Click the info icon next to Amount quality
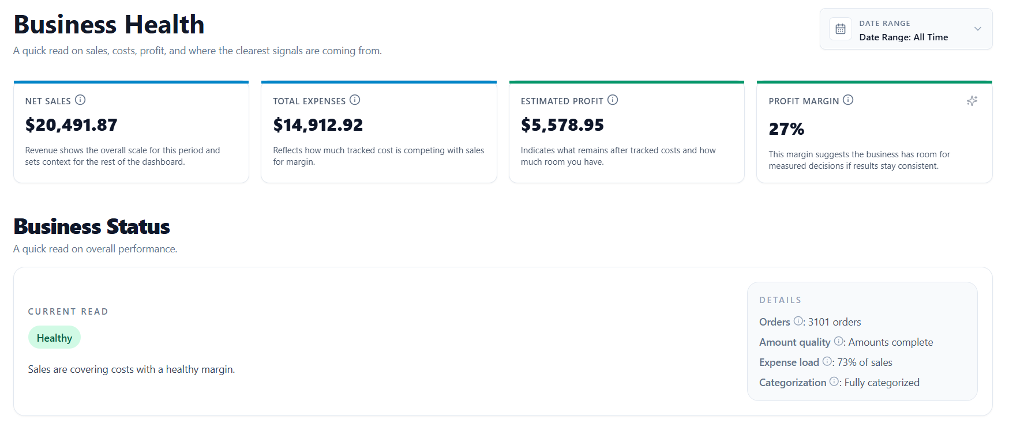1009x431 pixels. (x=839, y=341)
